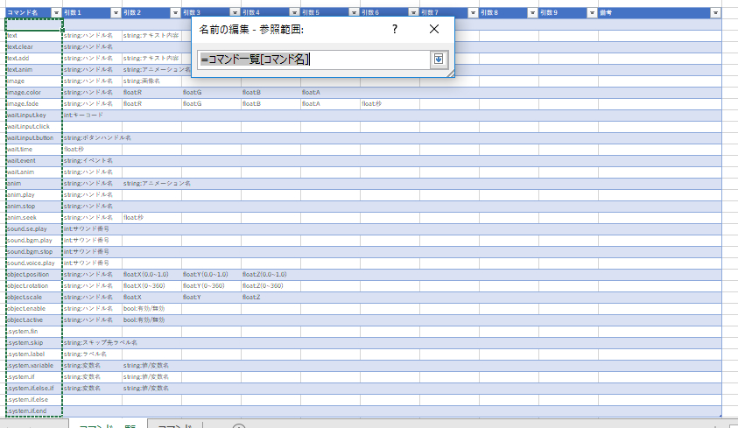Select the image.fade command cell
The width and height of the screenshot is (738, 428).
point(34,104)
